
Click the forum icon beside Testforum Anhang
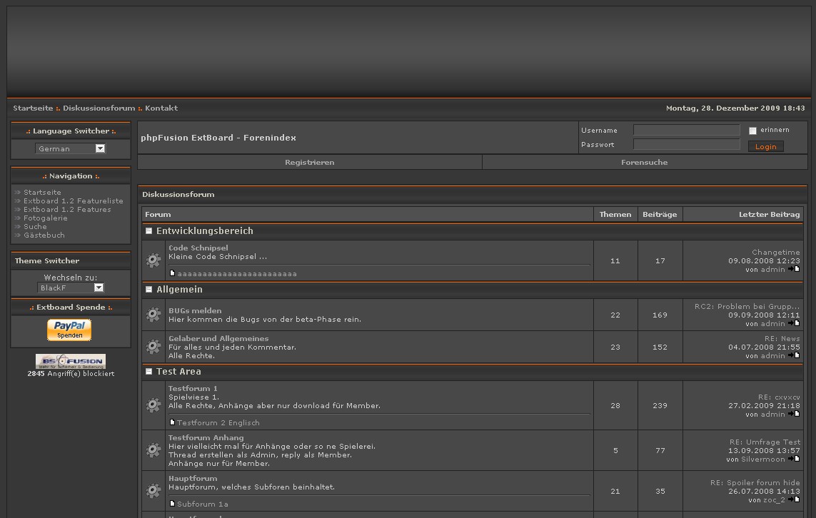click(153, 450)
